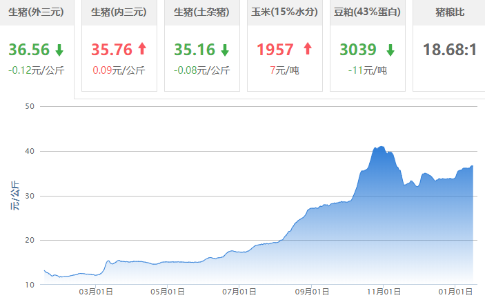
Task: Click the -0.08元/公斤 change text
Action: [202, 70]
